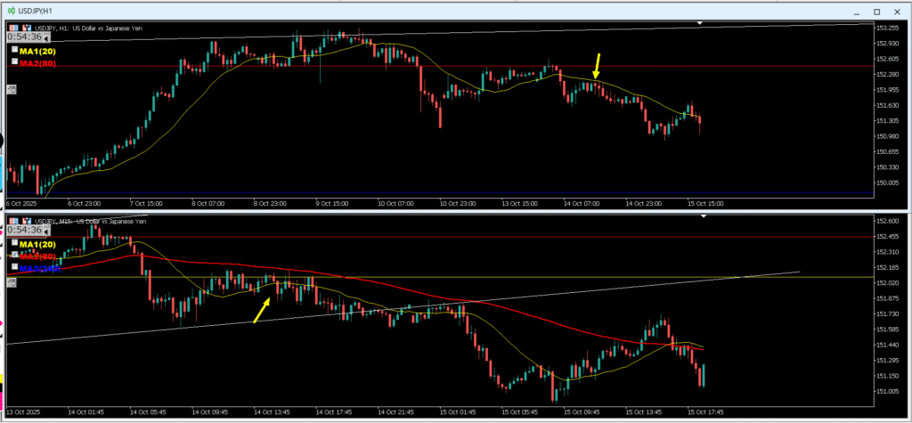Click the small gray panel icon at the lower chart's left edge
912x423 pixels.
[x=12, y=281]
